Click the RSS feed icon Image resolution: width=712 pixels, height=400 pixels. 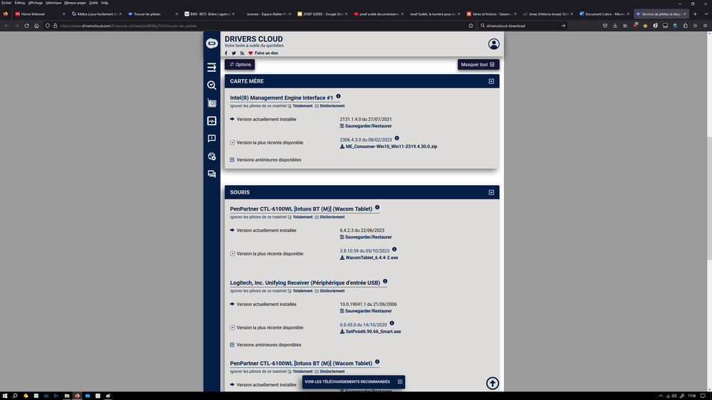tap(242, 53)
